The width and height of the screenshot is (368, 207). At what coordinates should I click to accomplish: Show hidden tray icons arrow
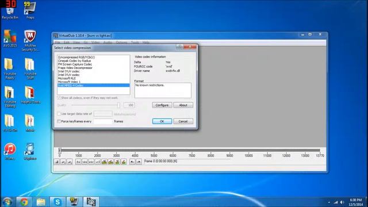pos(329,202)
